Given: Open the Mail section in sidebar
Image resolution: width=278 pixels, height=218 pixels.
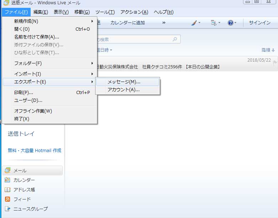Looking at the screenshot, I should click(x=32, y=171).
